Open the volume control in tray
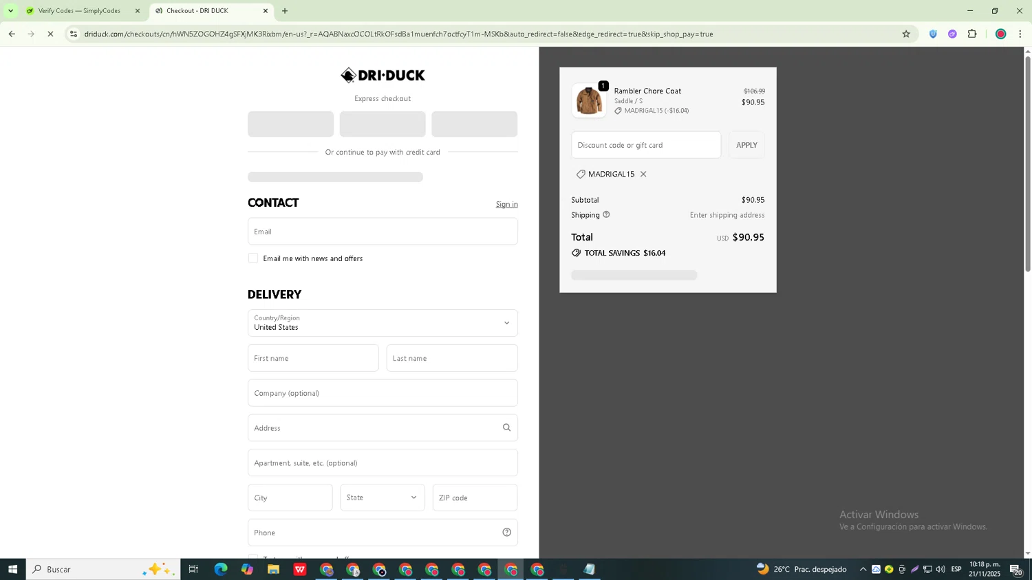Viewport: 1032px width, 580px height. tap(940, 569)
